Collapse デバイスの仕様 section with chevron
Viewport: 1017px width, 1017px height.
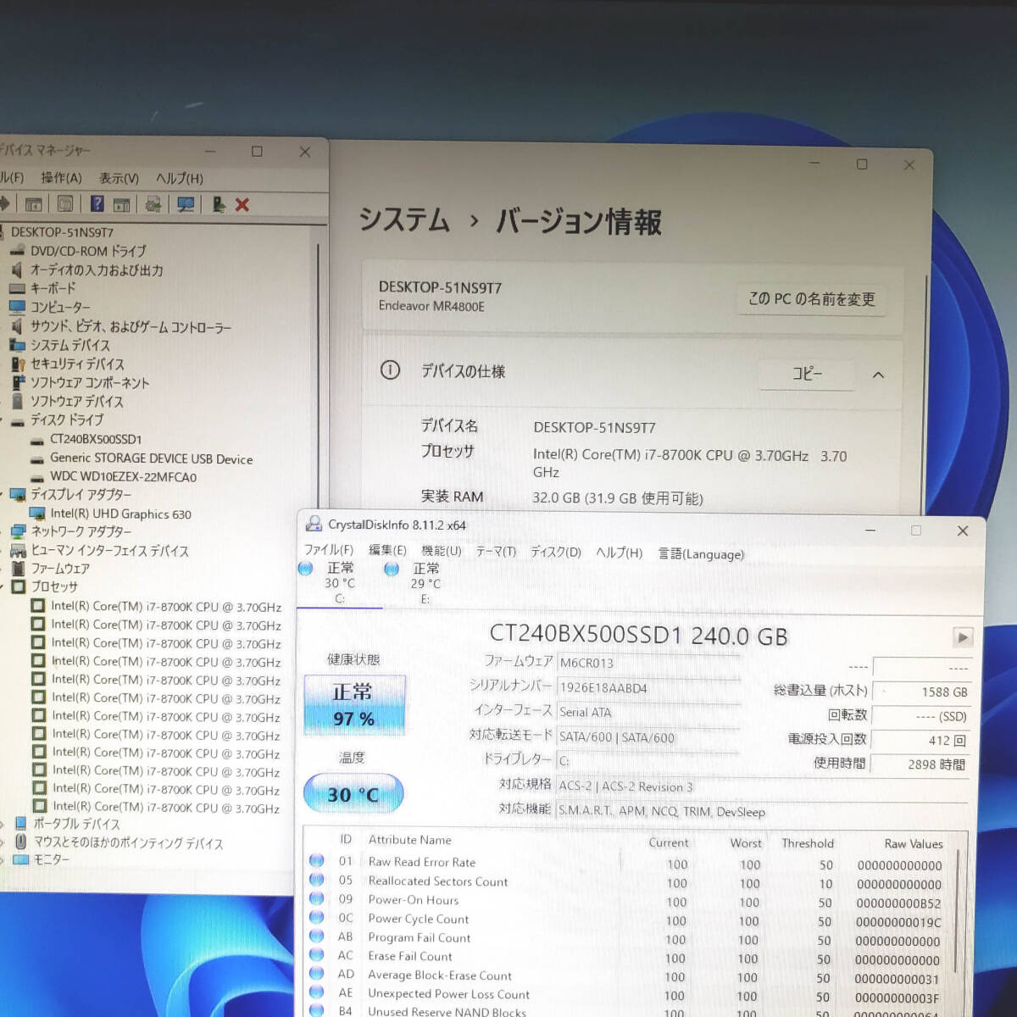pos(879,375)
